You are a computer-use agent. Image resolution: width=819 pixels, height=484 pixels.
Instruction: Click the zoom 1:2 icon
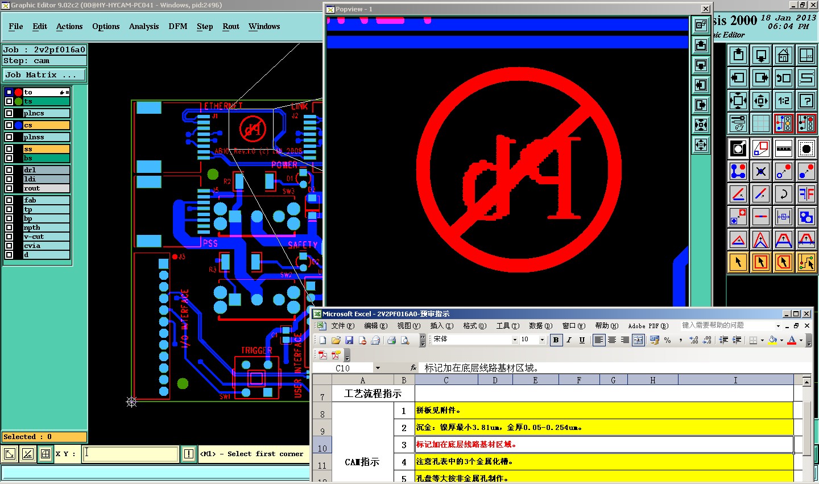784,101
